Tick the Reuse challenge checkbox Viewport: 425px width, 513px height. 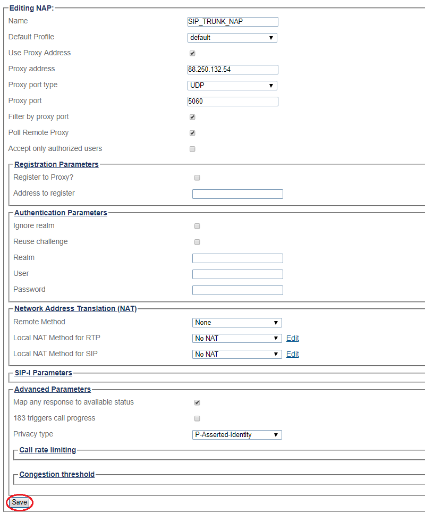pos(197,242)
